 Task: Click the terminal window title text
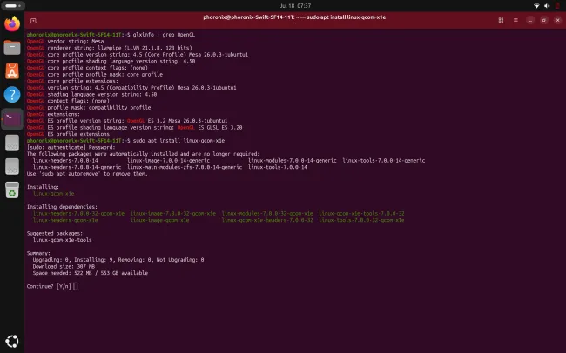[294, 17]
